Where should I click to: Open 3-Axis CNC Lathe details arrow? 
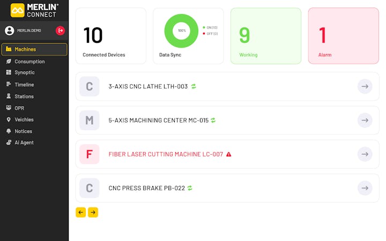point(365,86)
